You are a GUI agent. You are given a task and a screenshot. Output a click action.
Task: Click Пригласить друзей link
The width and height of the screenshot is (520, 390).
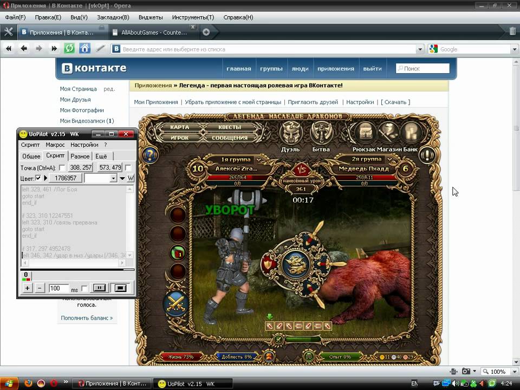313,102
